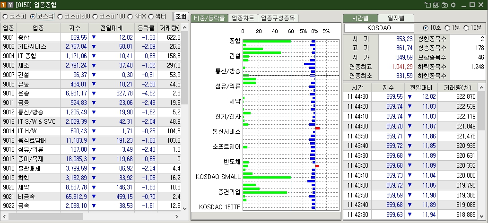
Task: Select the 비금속 sector row
Action: point(91,197)
